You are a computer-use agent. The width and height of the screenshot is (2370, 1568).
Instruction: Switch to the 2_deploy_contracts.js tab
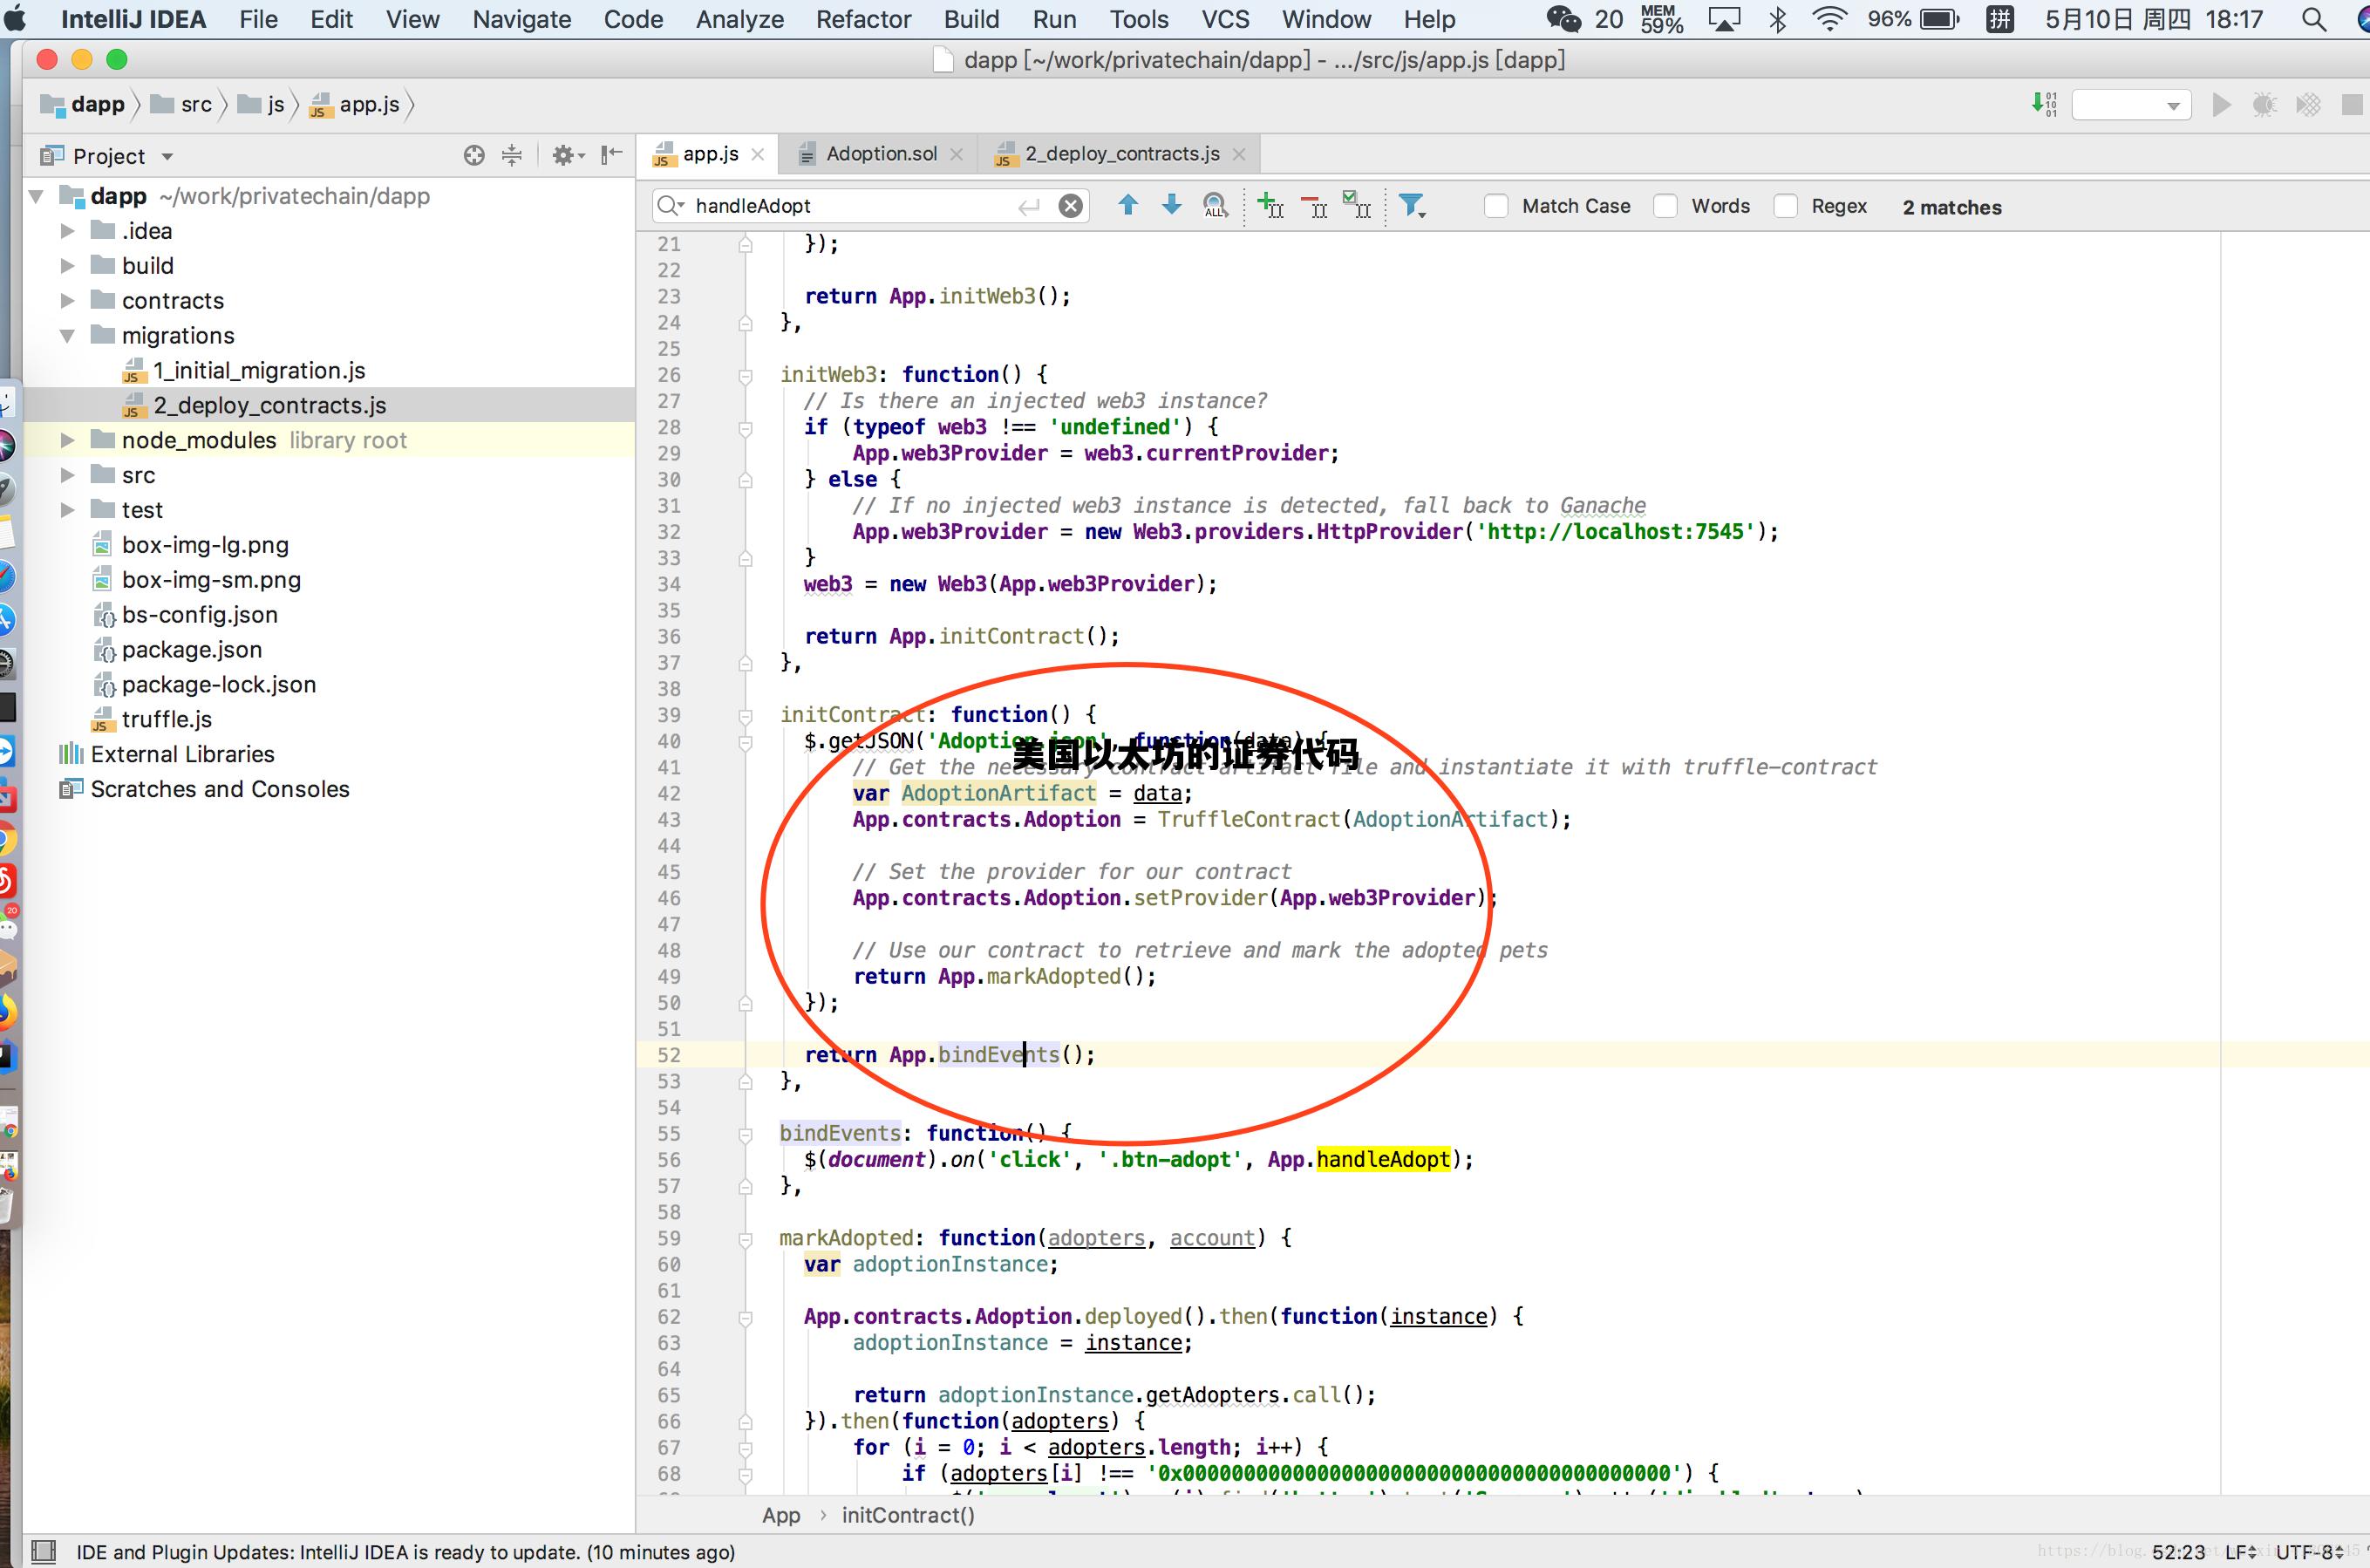[1121, 154]
